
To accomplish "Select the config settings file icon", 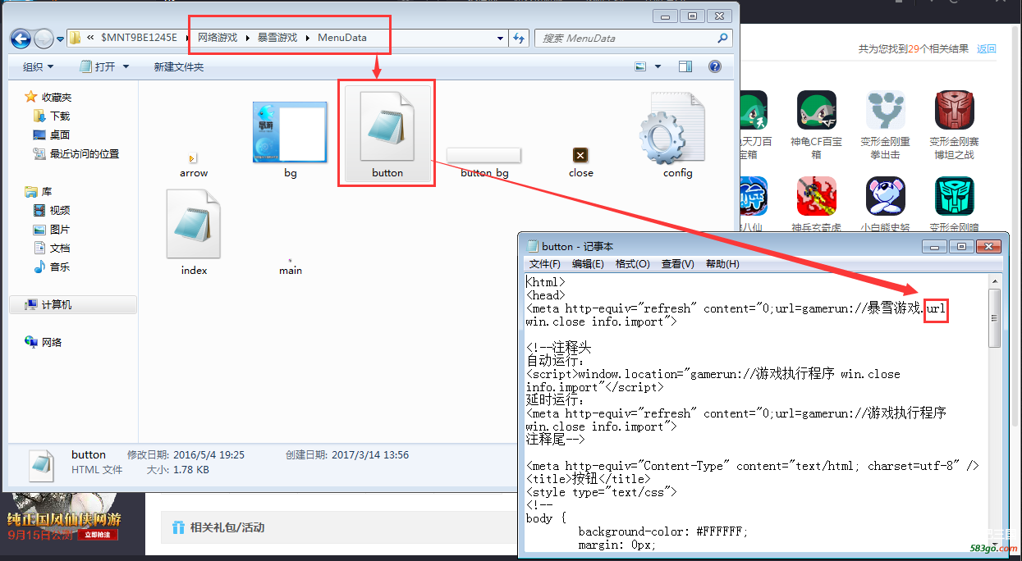I will pos(672,130).
